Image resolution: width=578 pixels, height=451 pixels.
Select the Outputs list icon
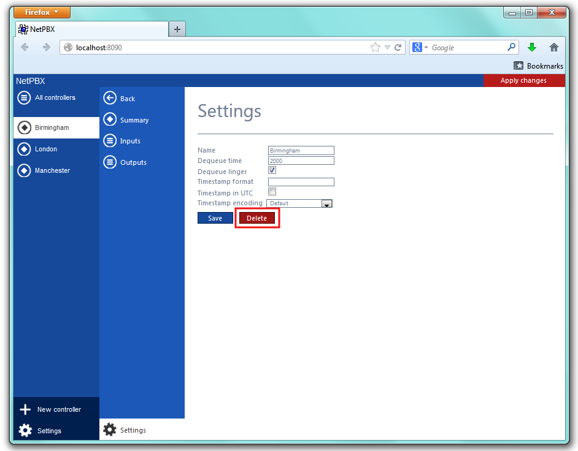110,162
